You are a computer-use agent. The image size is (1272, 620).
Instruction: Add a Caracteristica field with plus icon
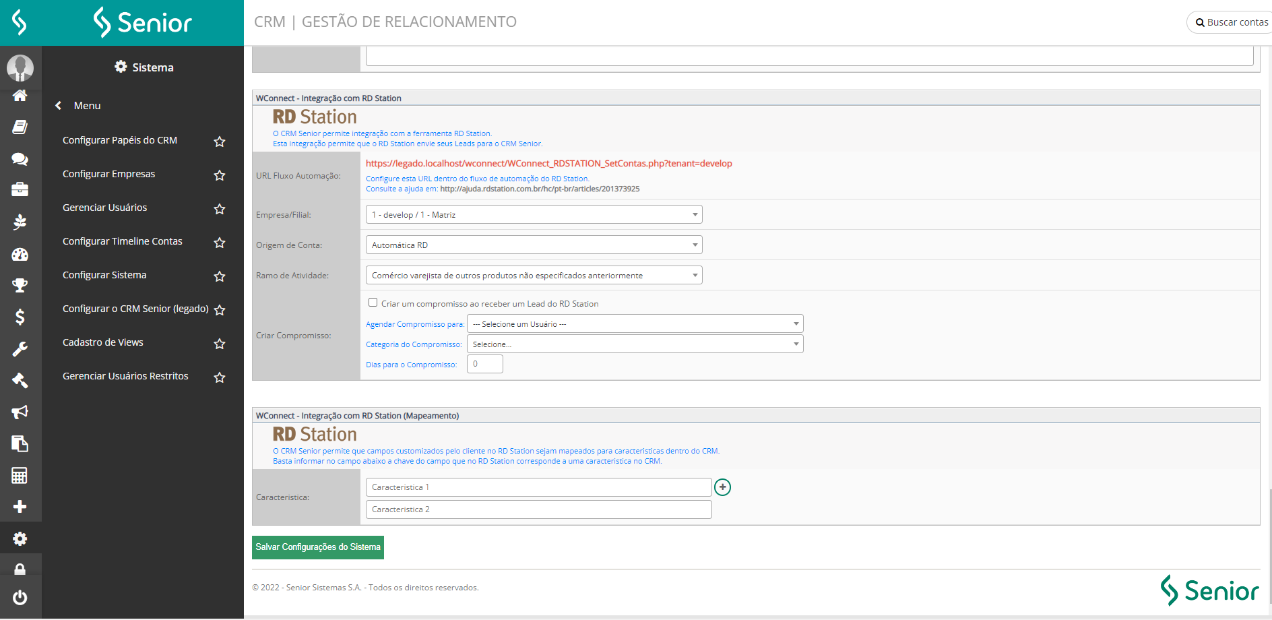(722, 487)
